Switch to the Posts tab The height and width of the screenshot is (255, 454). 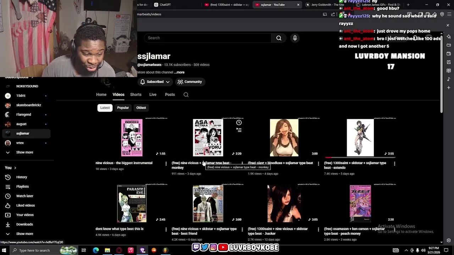pos(170,95)
